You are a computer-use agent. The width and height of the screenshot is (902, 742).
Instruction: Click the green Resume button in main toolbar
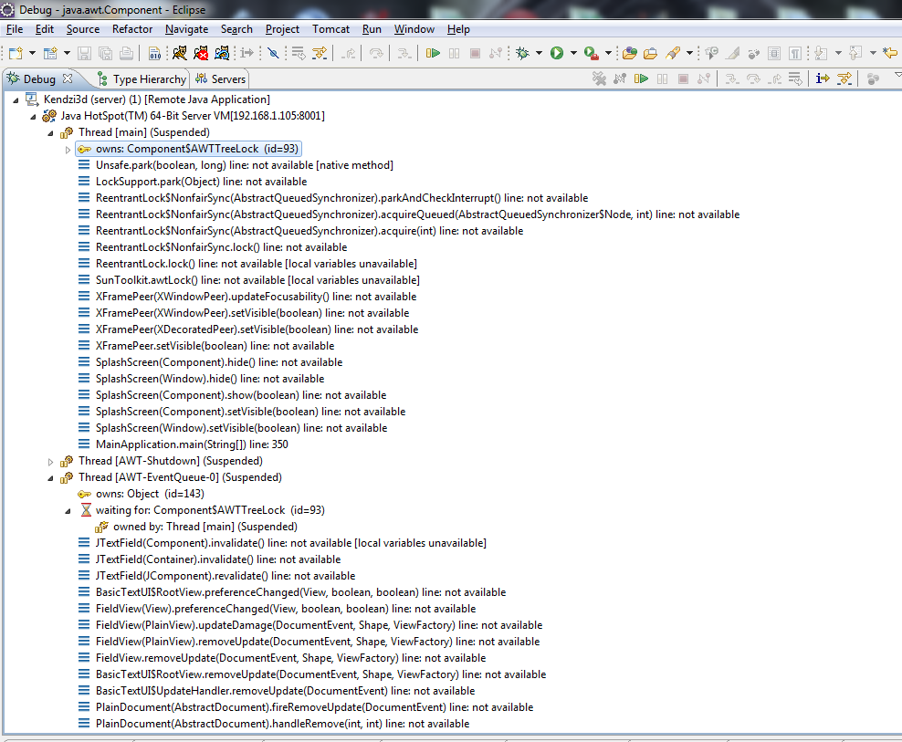point(433,53)
